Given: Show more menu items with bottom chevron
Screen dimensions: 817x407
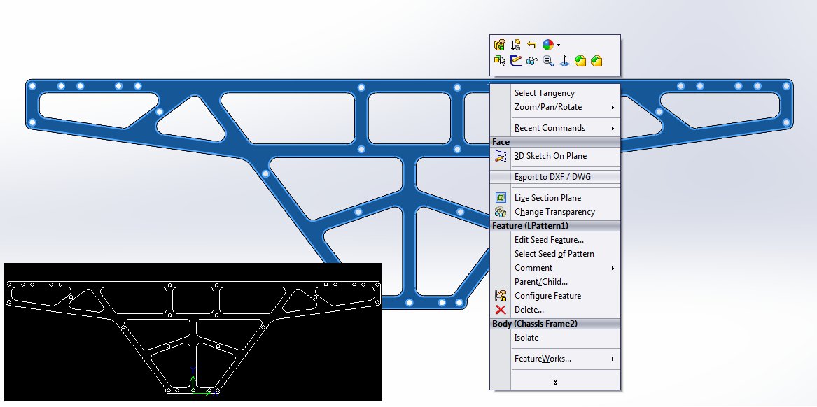Looking at the screenshot, I should coord(555,382).
